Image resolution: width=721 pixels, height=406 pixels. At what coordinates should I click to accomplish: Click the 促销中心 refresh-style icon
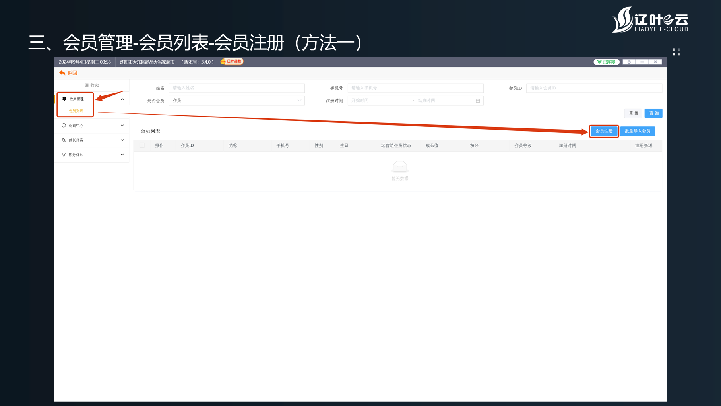(x=64, y=126)
